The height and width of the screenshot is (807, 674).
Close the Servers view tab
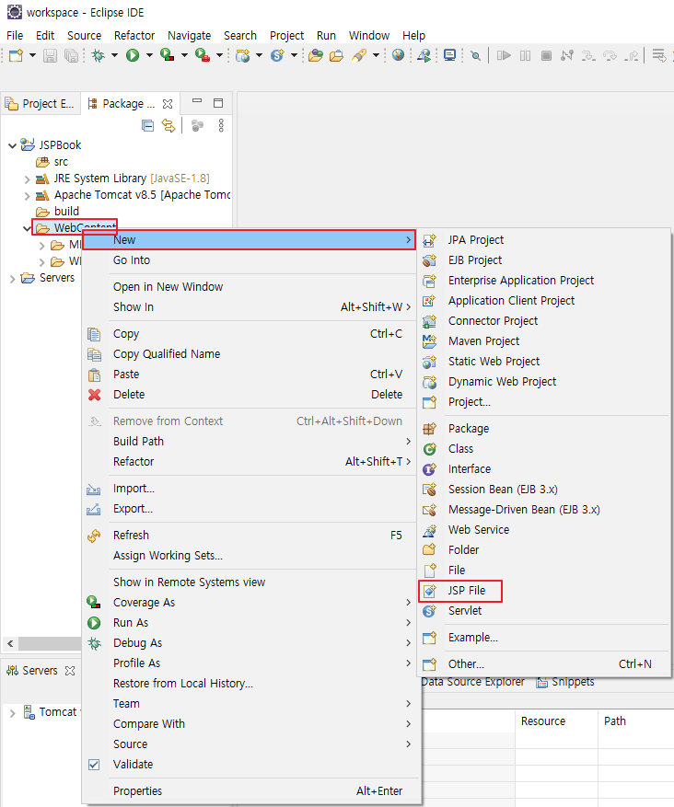pos(70,671)
